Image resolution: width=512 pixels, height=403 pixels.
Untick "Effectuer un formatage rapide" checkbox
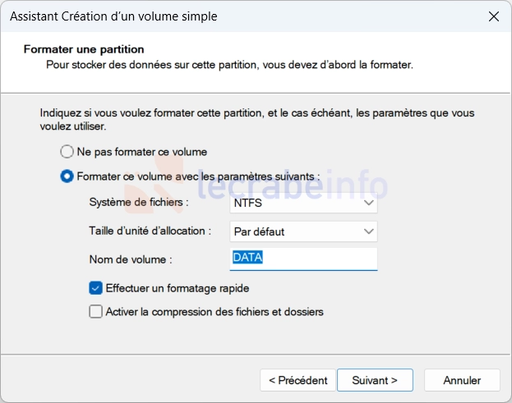pyautogui.click(x=96, y=288)
